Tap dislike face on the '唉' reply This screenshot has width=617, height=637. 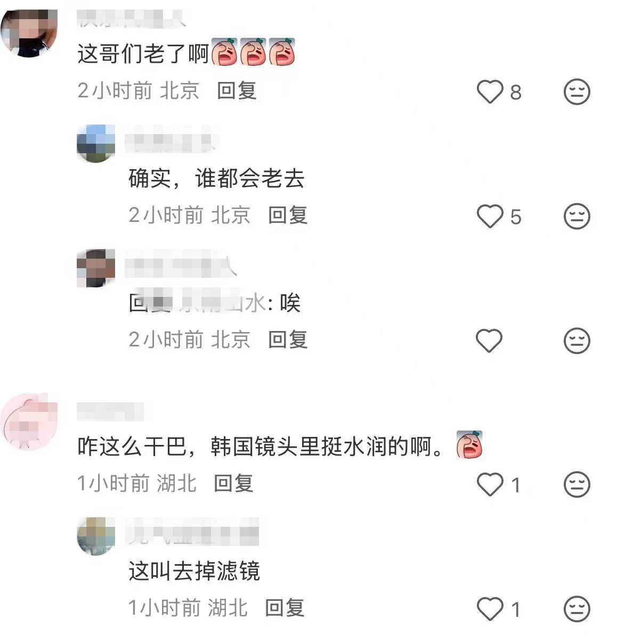577,341
